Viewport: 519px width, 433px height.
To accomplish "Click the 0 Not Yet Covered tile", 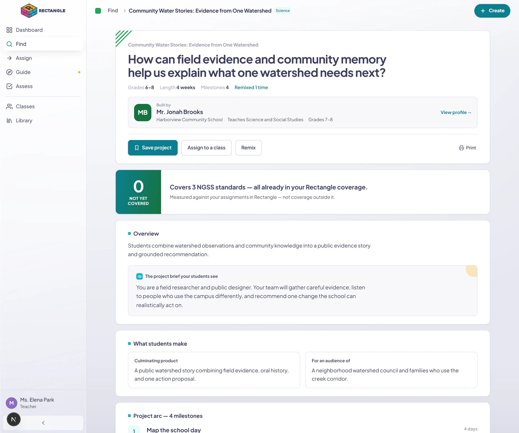I will tap(138, 192).
